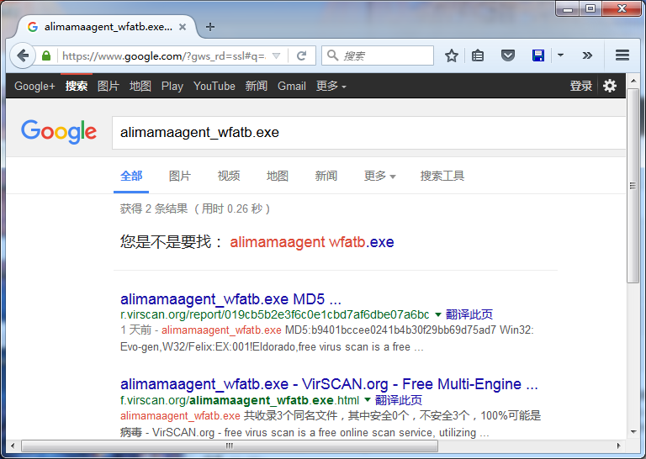Viewport: 646px width, 459px height.
Task: Click the blue floppy disk save icon
Action: point(538,56)
